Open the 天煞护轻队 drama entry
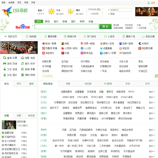This screenshot has width=158, height=158. tap(10, 137)
